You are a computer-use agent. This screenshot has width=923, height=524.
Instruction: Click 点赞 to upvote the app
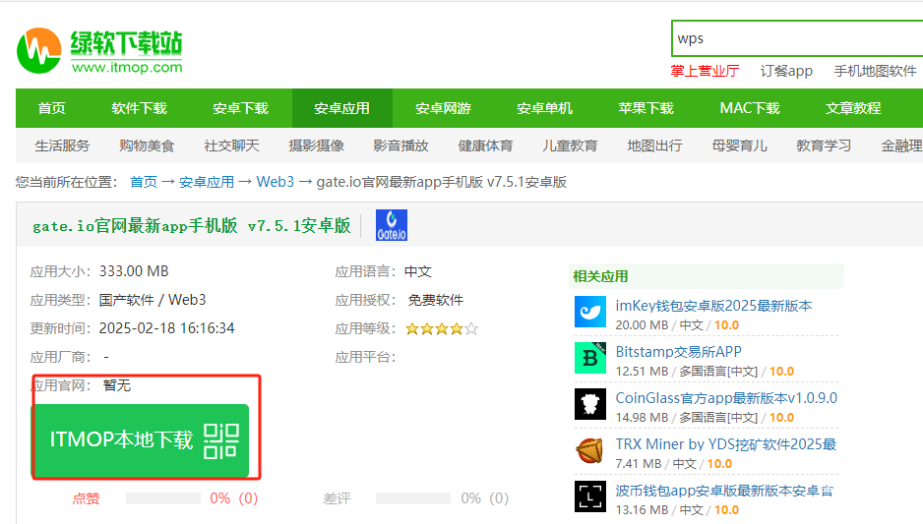click(x=86, y=498)
